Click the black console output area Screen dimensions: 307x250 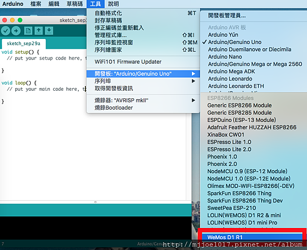(x=96, y=228)
